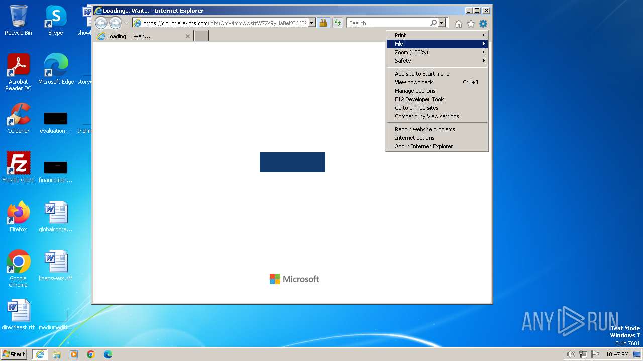Open File Explorer from the taskbar

57,354
